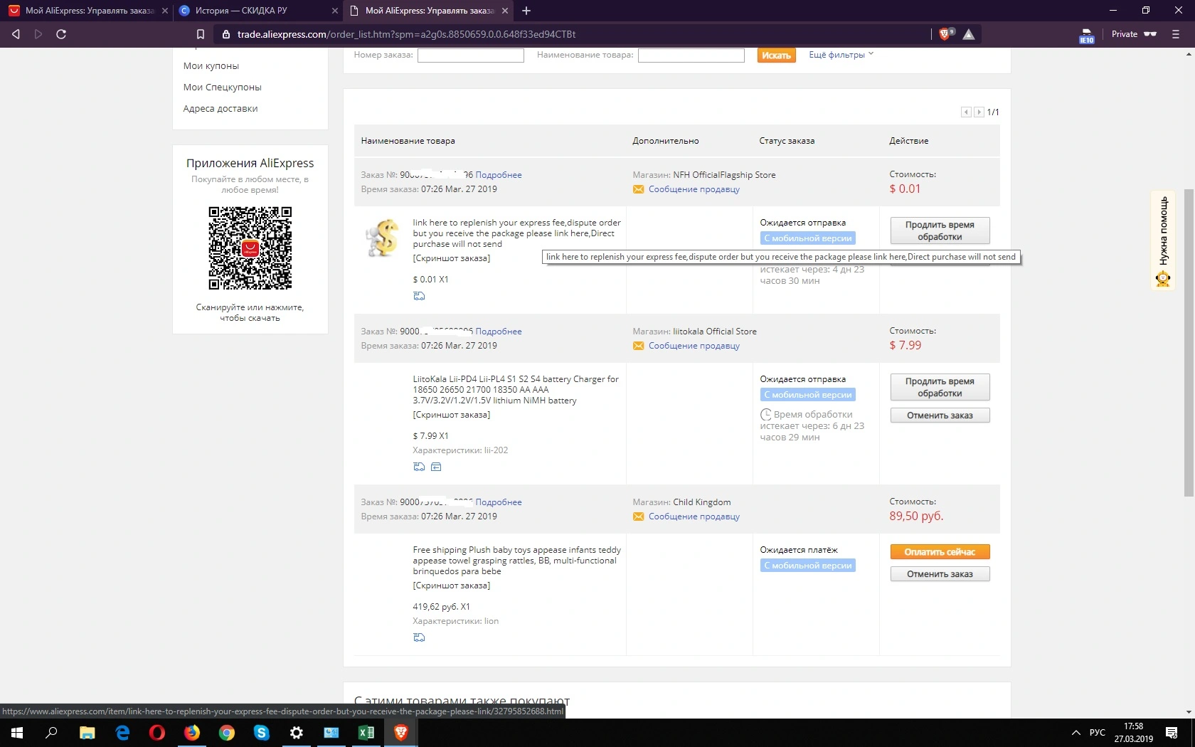Expand Ещё фильтры filter options
Screen dimensions: 1195x747
point(841,55)
